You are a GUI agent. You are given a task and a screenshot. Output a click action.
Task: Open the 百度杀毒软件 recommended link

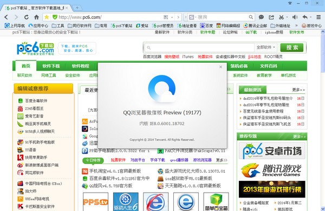[36, 101]
